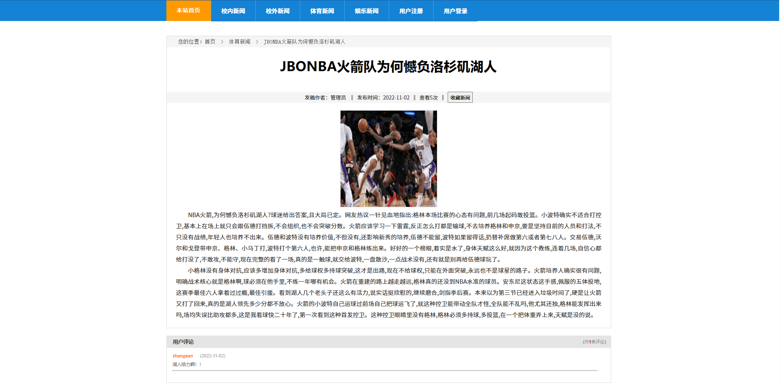The width and height of the screenshot is (780, 387).
Task: Click first paragraph starting NBA火箭,为何憾负
Action: pos(389,237)
